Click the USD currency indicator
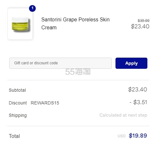 point(122,136)
